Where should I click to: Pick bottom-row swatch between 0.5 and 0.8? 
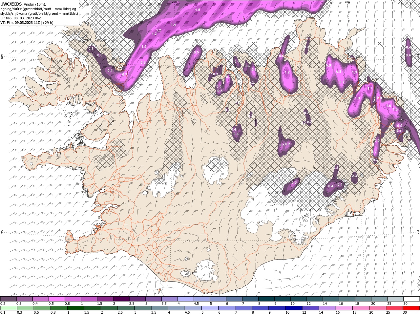(x=43, y=308)
